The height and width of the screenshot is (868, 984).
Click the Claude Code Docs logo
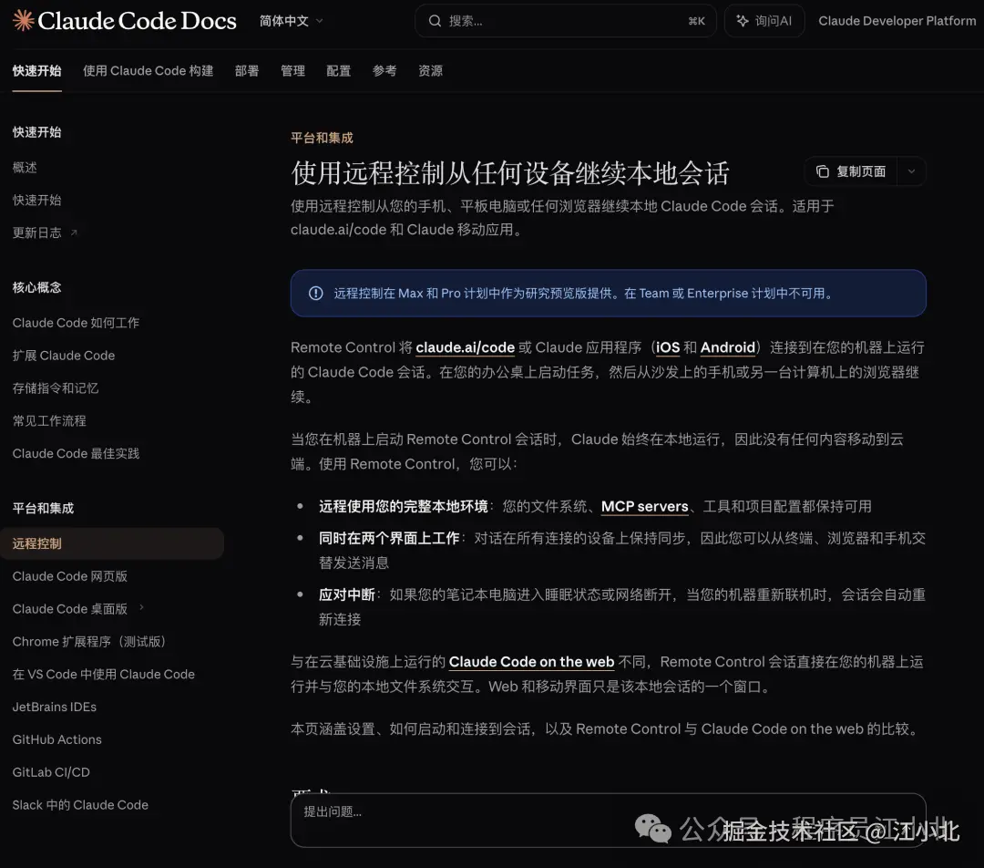pos(124,21)
